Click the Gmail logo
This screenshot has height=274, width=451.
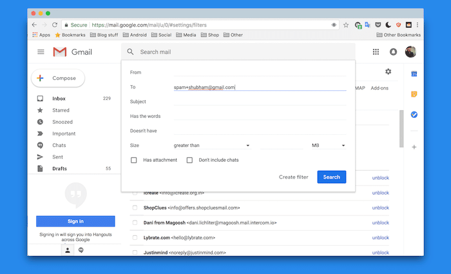coord(72,52)
